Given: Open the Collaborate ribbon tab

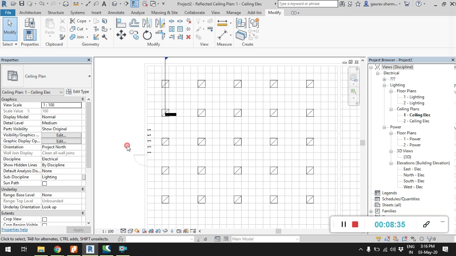Looking at the screenshot, I should (195, 12).
